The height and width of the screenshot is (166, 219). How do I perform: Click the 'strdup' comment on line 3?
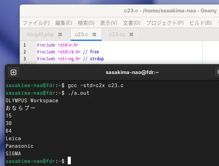pyautogui.click(x=97, y=59)
